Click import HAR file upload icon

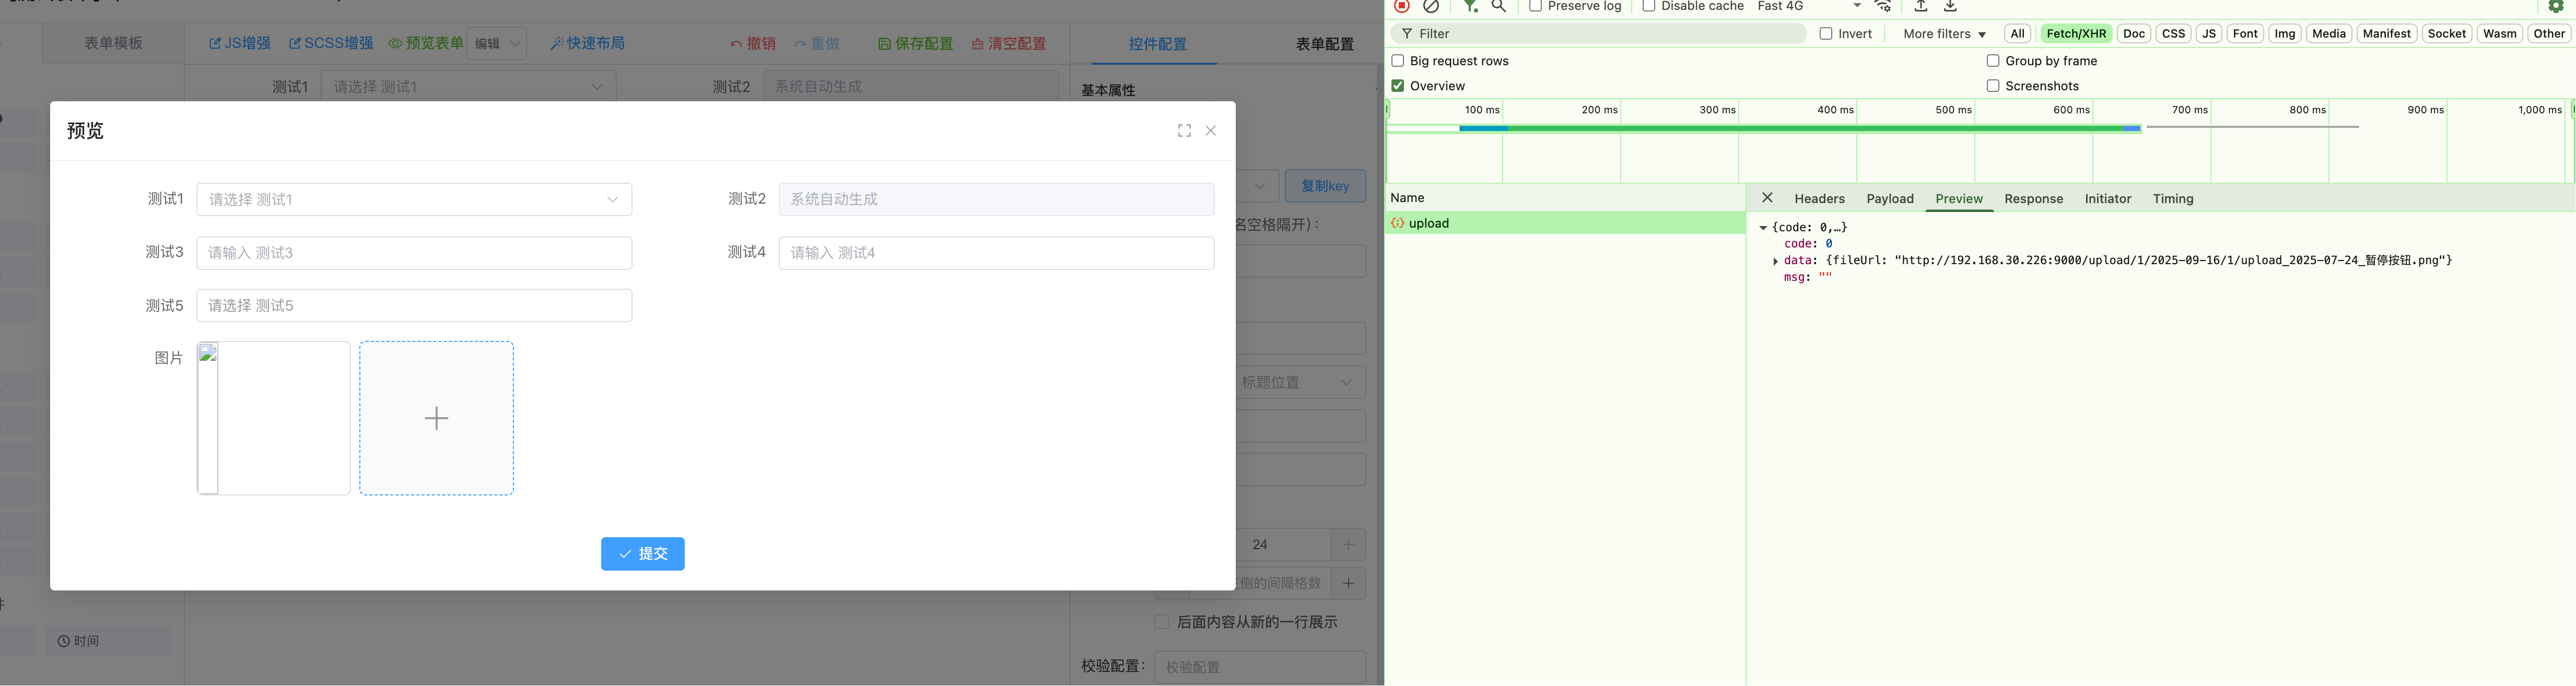click(1921, 6)
